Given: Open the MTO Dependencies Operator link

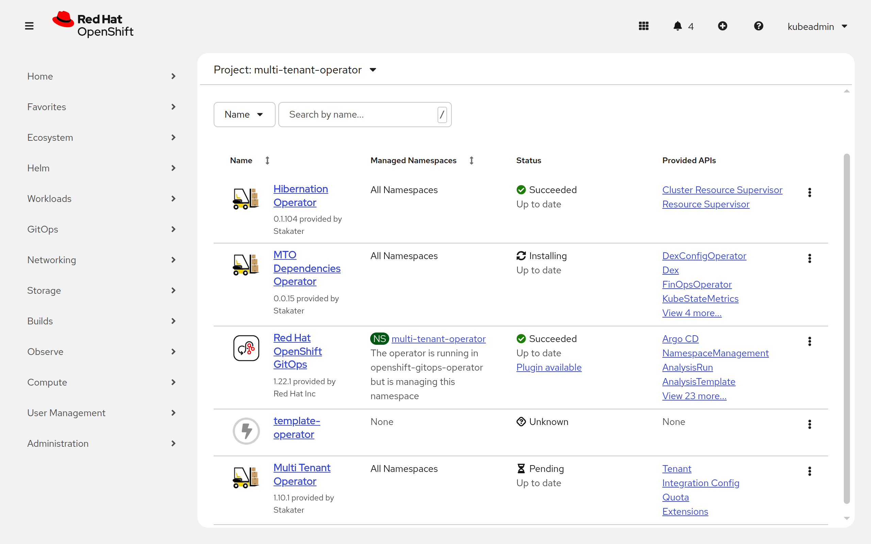Looking at the screenshot, I should coord(307,268).
